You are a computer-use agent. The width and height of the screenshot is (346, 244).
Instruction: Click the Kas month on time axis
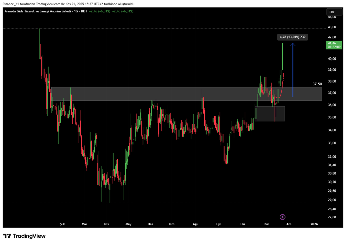pyautogui.click(x=267, y=224)
